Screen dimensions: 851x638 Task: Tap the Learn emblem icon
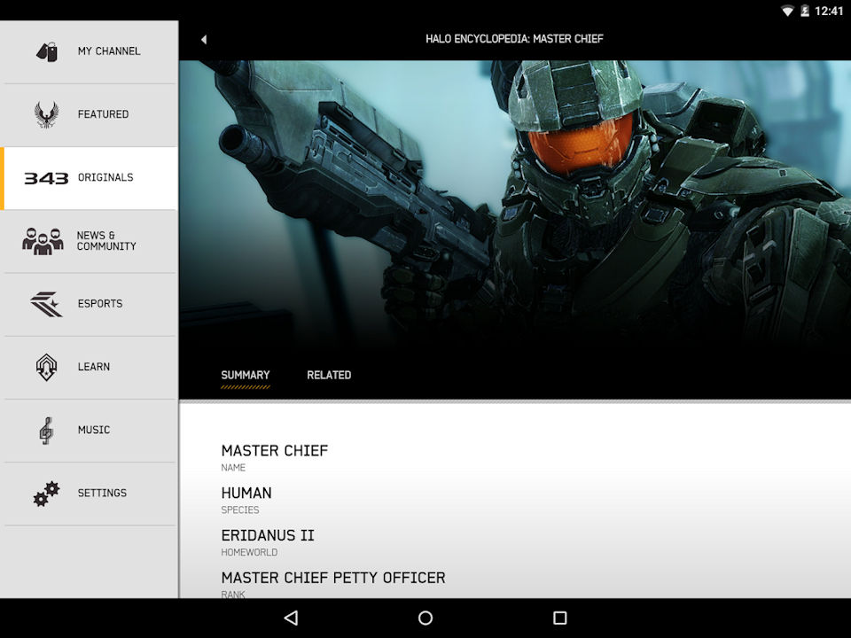(x=46, y=367)
